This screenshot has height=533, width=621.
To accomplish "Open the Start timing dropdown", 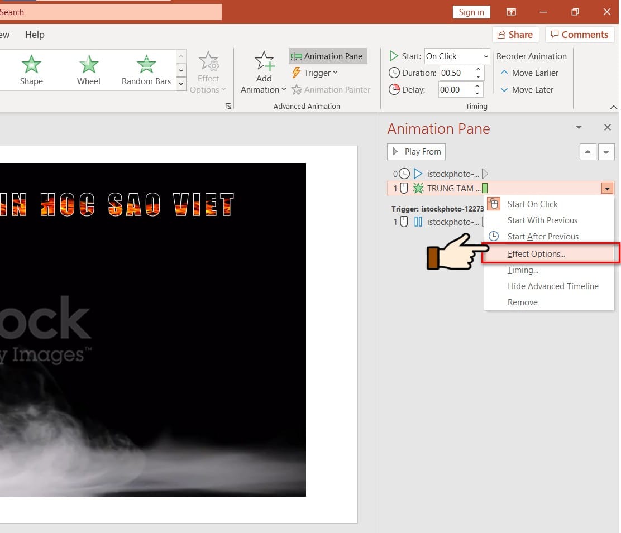I will click(485, 56).
